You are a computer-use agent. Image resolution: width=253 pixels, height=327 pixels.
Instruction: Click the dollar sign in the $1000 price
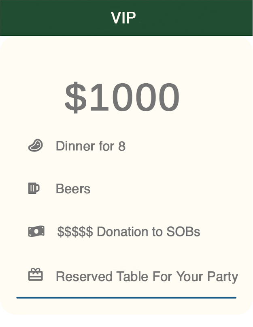click(75, 97)
